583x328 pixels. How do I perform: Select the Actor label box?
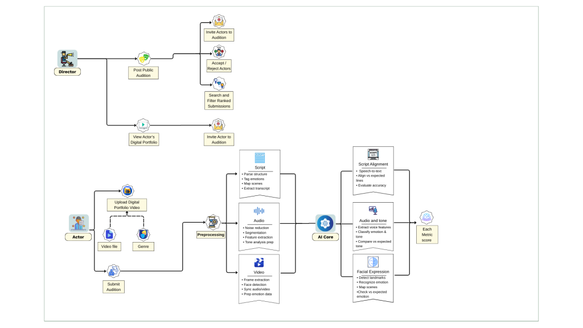pos(78,237)
